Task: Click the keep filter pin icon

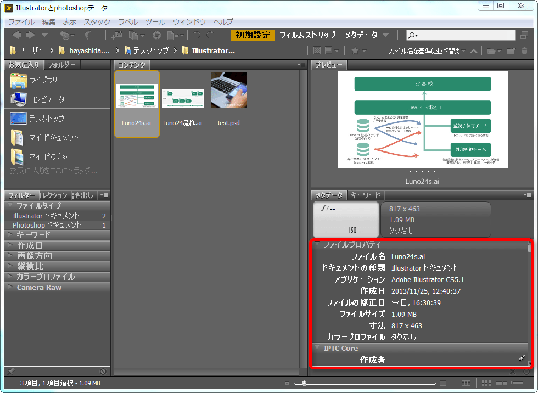Action: pyautogui.click(x=12, y=372)
